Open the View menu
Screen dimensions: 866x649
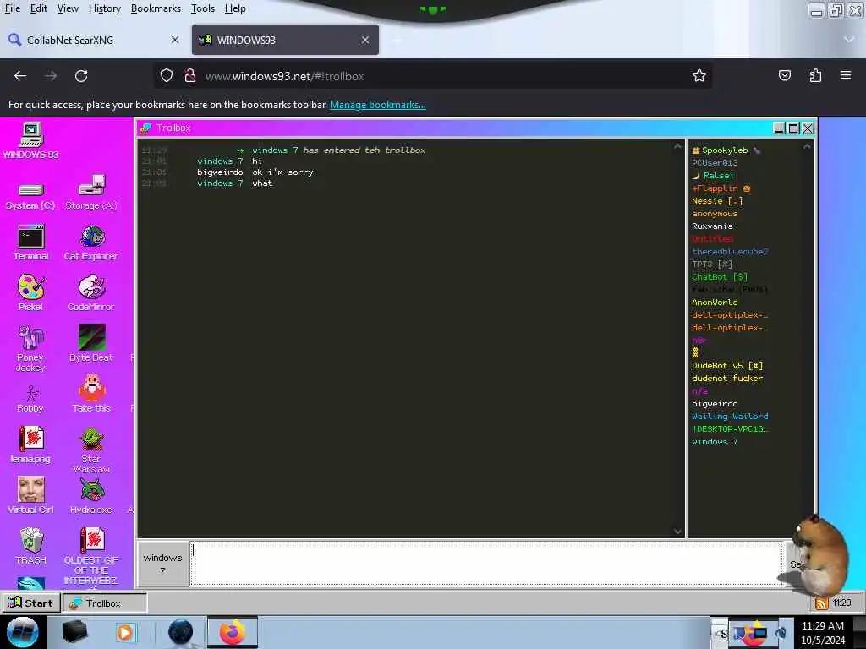pos(68,8)
